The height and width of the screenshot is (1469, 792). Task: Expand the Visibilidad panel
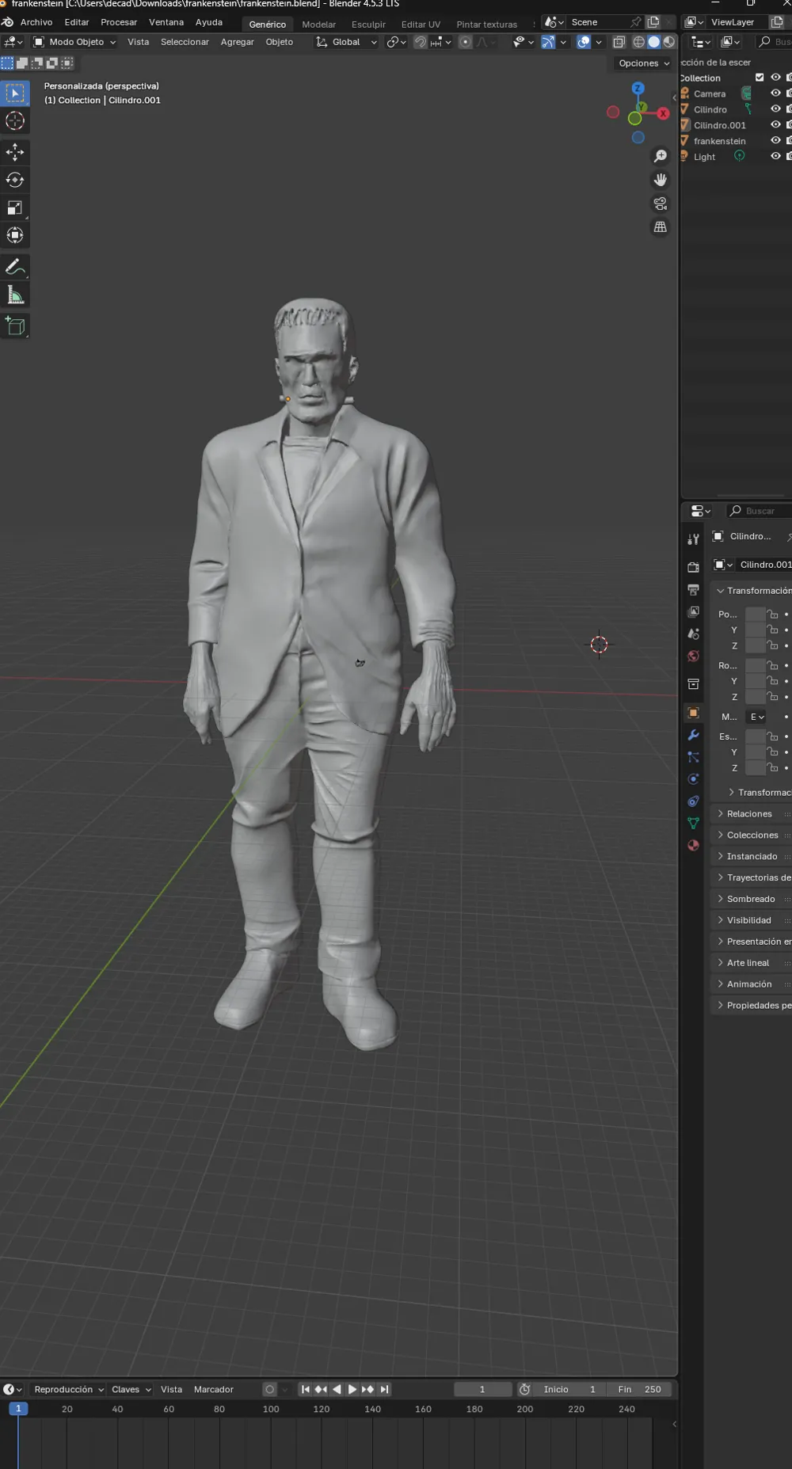point(751,920)
